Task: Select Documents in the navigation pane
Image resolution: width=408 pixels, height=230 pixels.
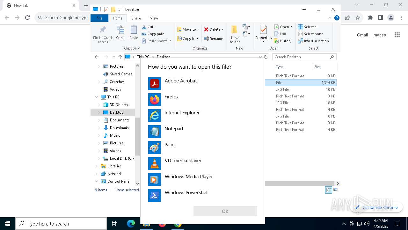Action: coord(119,120)
